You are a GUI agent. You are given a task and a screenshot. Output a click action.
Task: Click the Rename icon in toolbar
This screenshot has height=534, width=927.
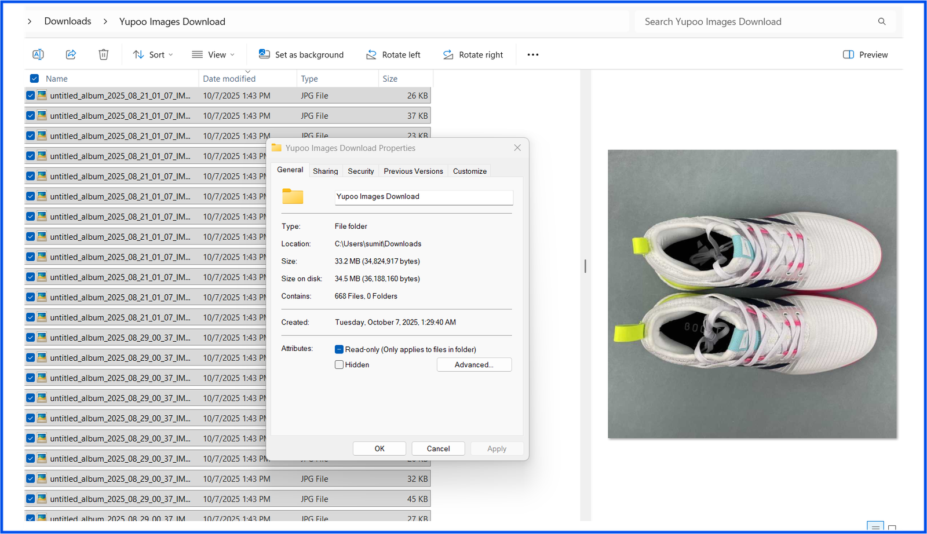[x=38, y=54]
